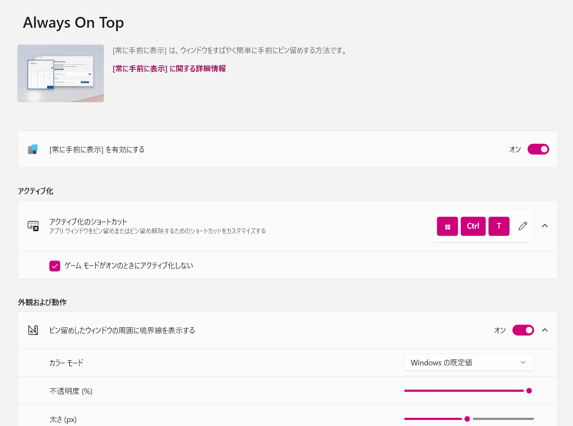
Task: Click the keyboard shortcut icon for アクティブ化のショートカット
Action: click(x=33, y=226)
